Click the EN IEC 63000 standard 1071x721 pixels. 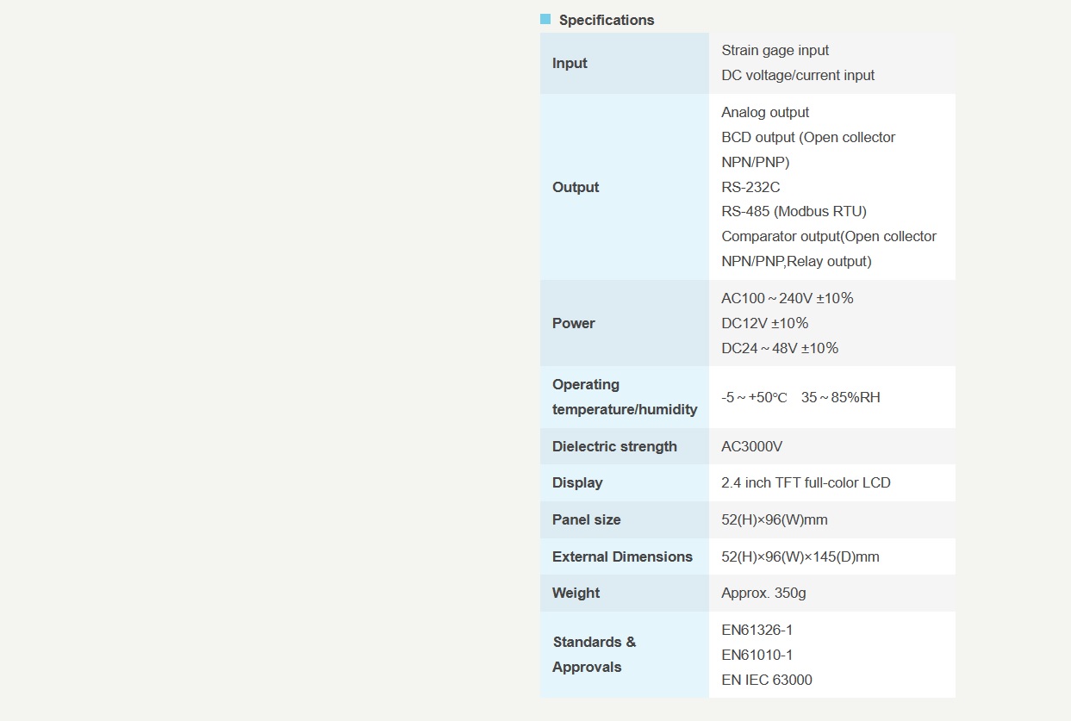pos(767,680)
